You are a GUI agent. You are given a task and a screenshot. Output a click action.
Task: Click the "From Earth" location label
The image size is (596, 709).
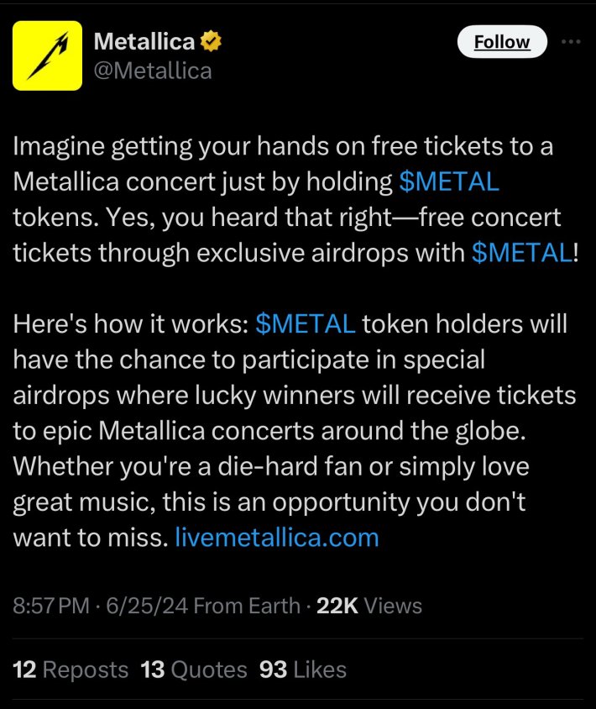coord(246,606)
